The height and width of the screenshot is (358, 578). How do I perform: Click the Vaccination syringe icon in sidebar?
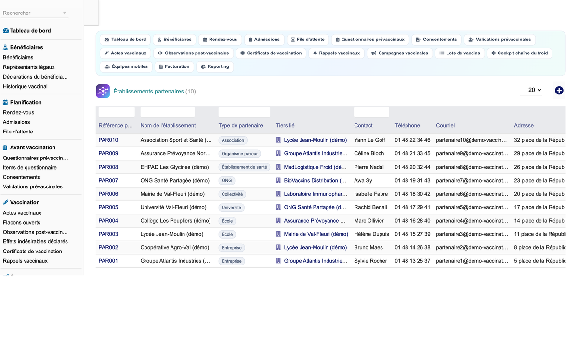6,202
